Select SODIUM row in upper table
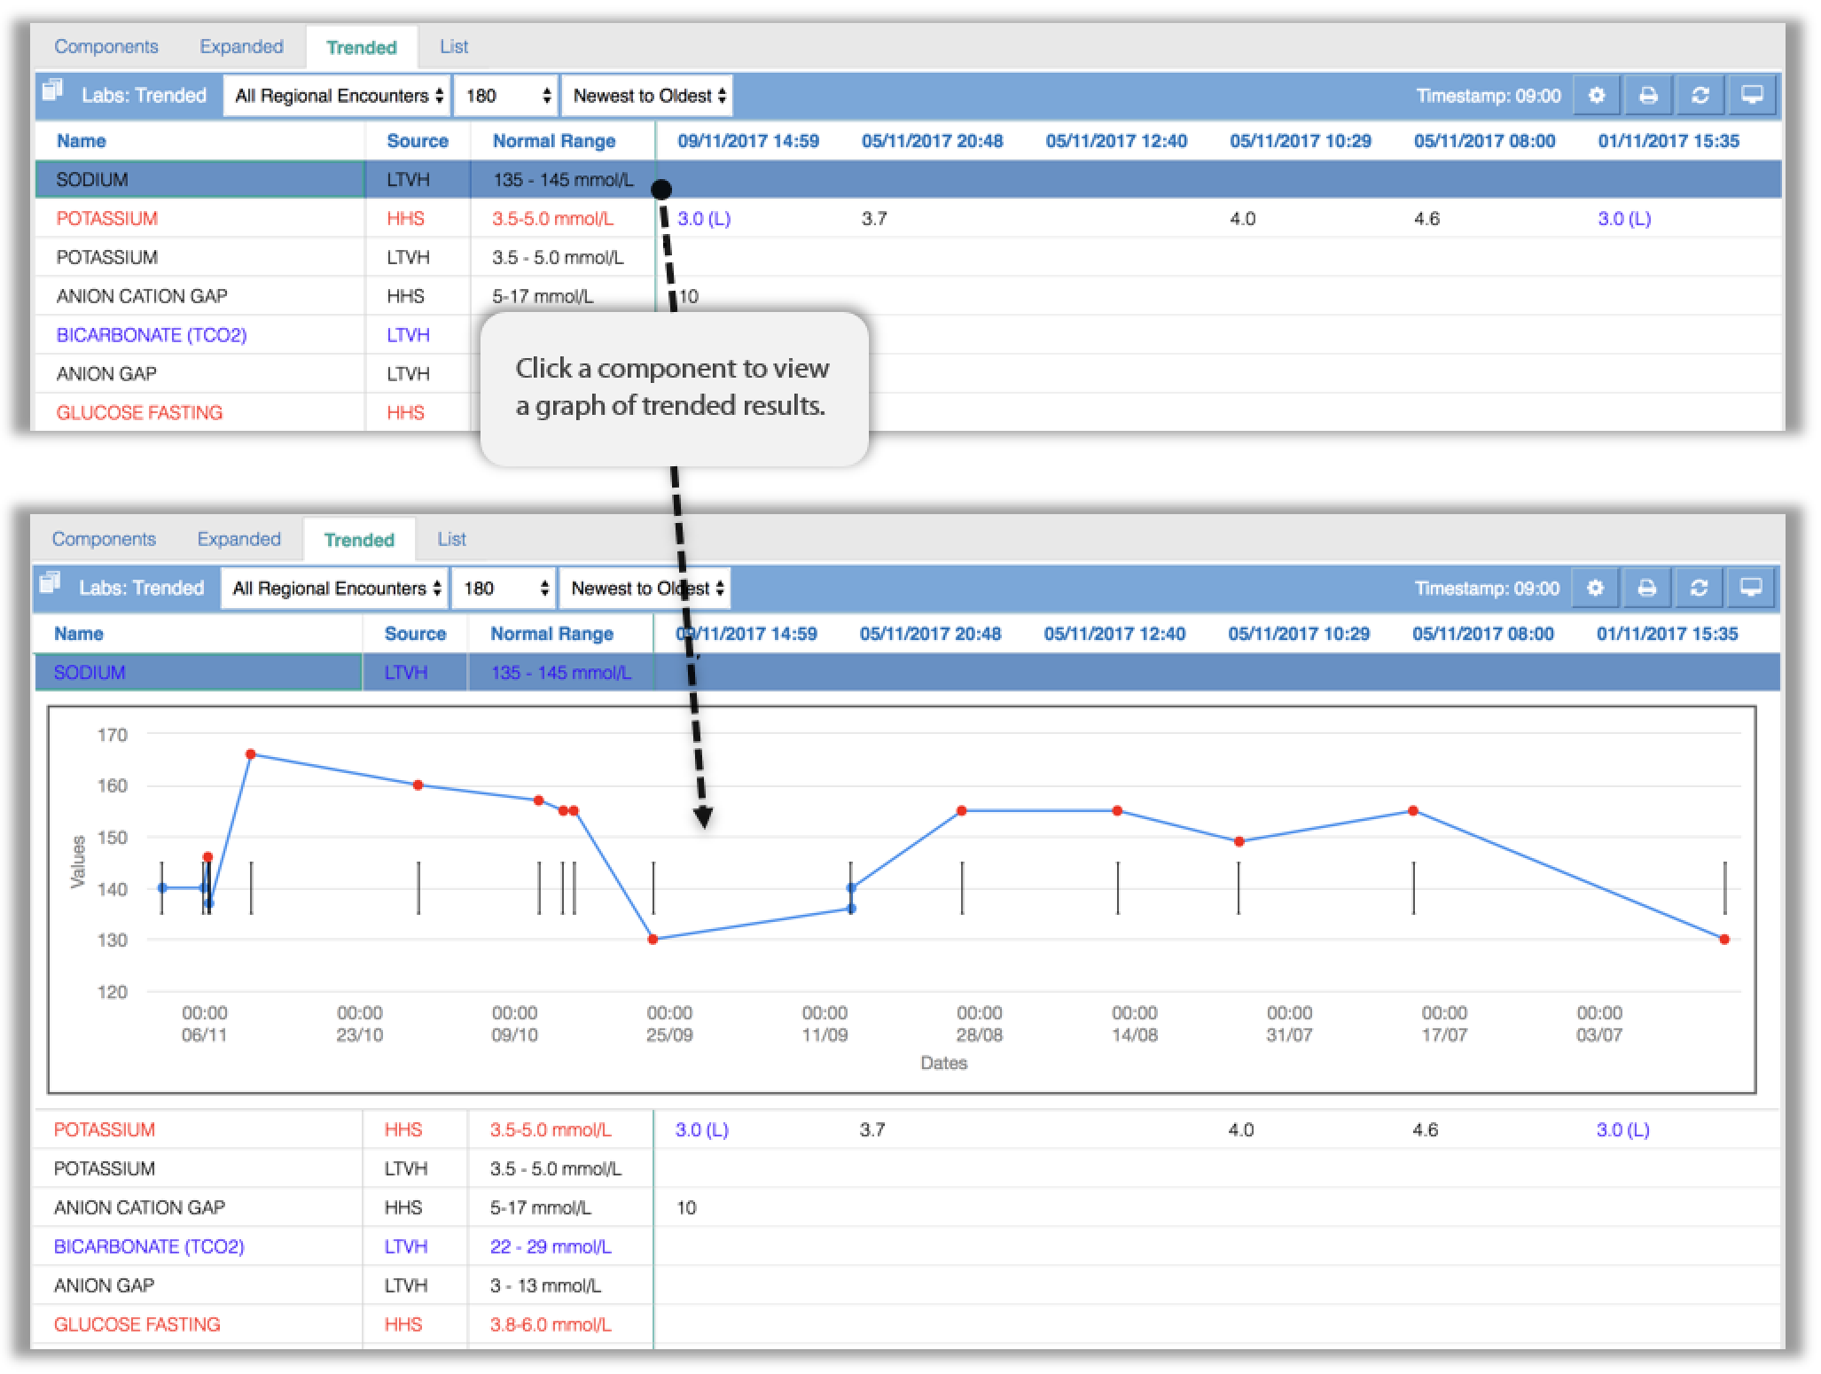 [x=908, y=180]
